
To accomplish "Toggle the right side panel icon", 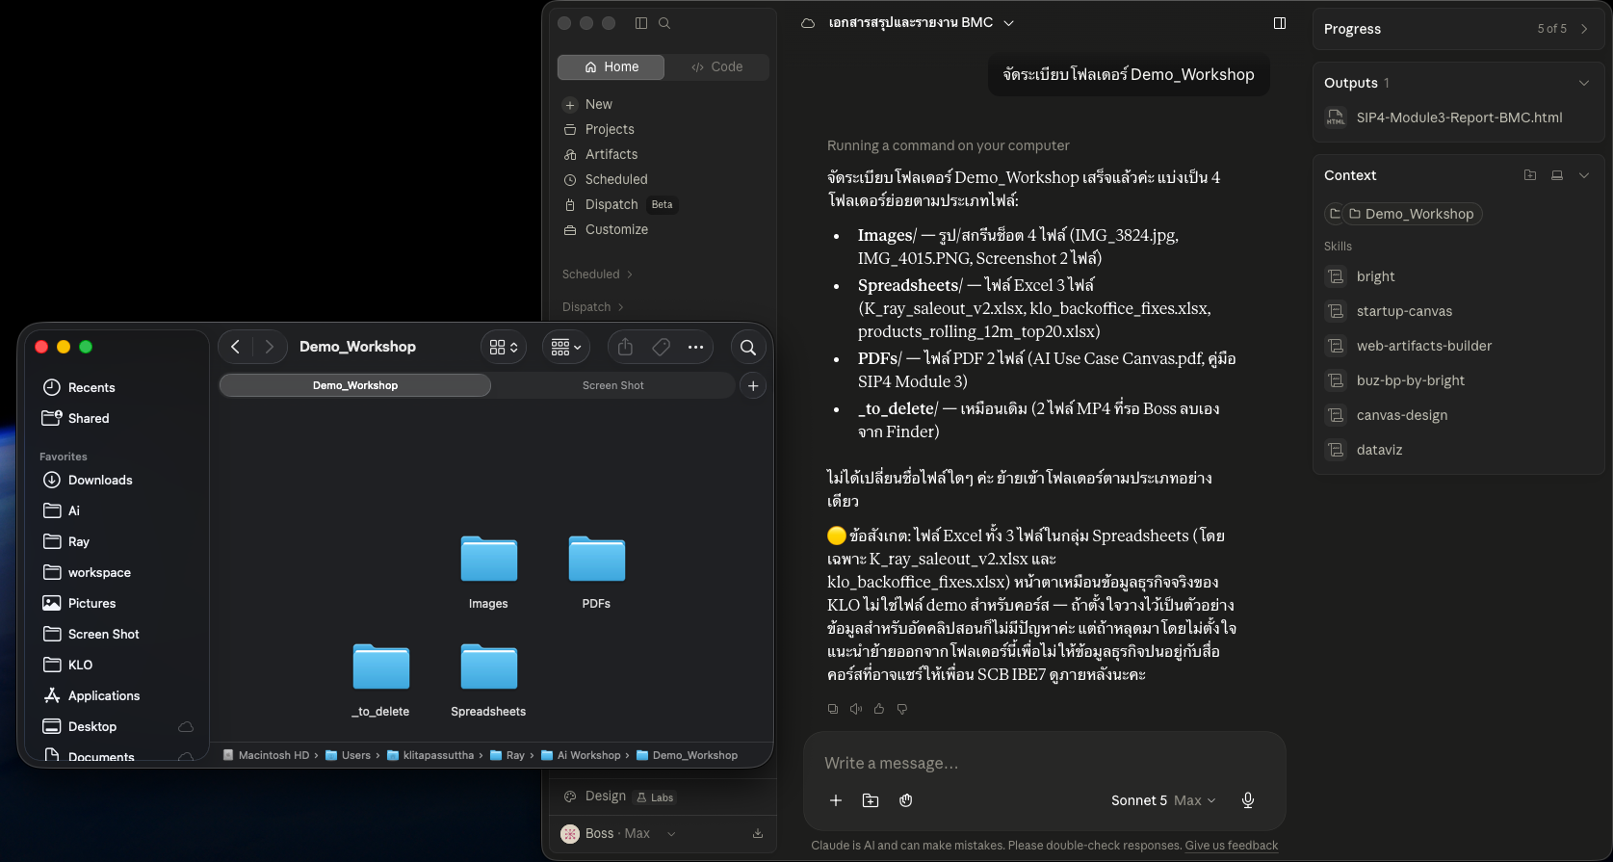I will 1280,23.
